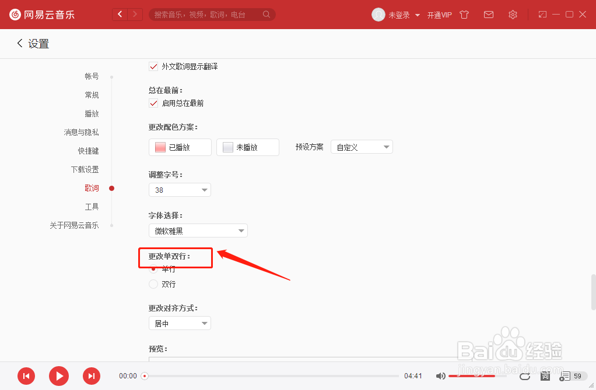
Task: Switch to the 快捷键 settings section
Action: tap(88, 150)
